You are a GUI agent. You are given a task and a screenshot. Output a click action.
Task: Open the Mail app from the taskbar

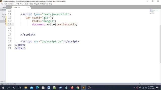(31, 88)
